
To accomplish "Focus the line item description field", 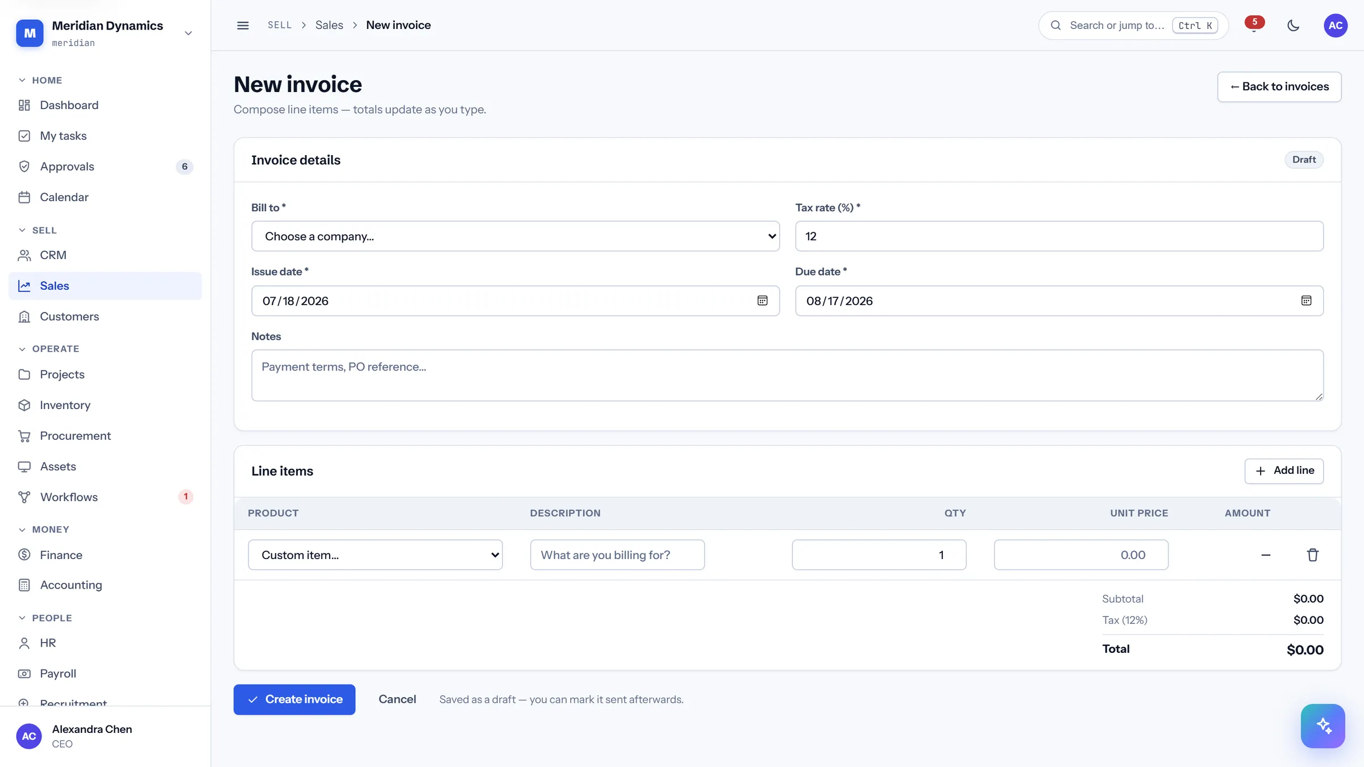I will point(617,555).
